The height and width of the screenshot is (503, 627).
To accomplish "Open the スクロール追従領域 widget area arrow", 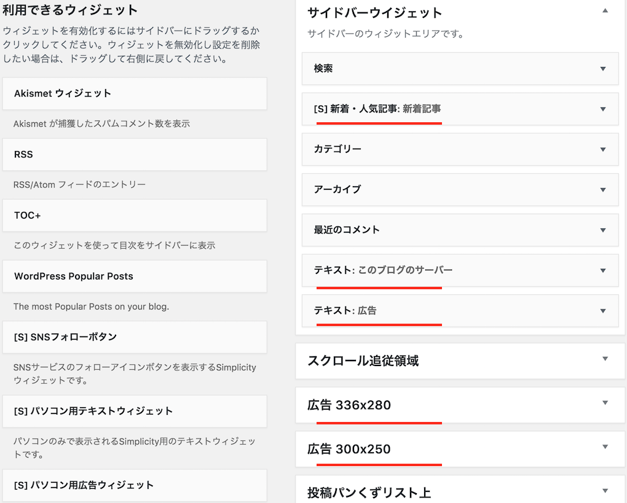I will 605,359.
